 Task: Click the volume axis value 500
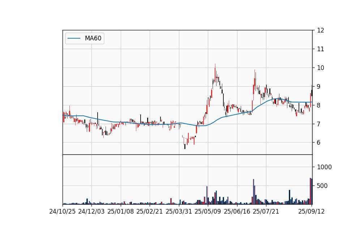click(x=322, y=186)
